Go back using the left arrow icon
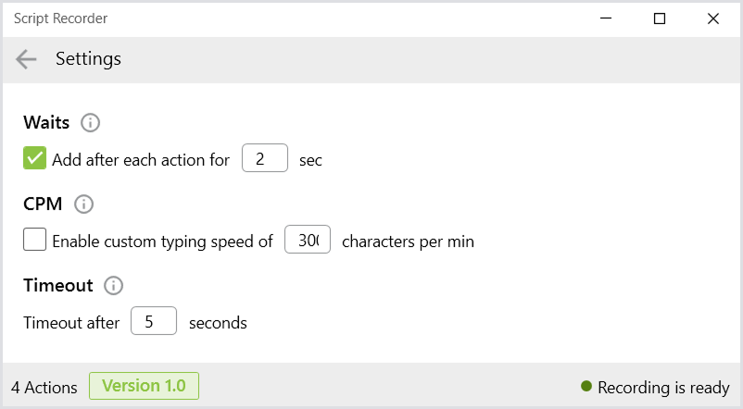The image size is (743, 409). pos(26,59)
